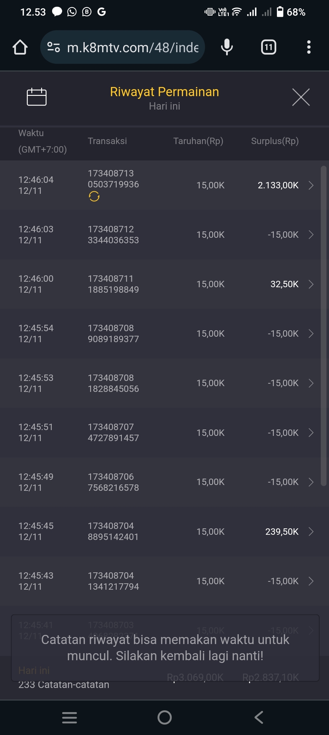
Task: Close the Riwayat Permainan panel
Action: (301, 97)
